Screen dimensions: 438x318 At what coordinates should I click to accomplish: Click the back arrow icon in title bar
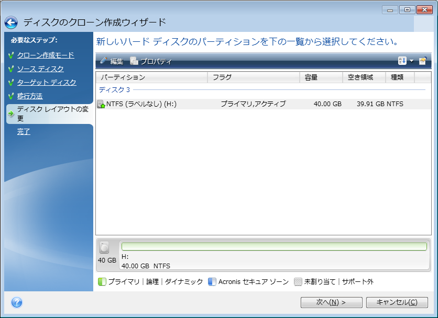[12, 22]
